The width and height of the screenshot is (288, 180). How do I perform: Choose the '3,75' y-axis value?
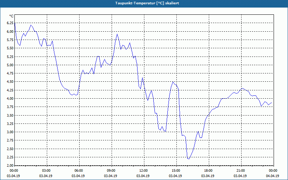click(10, 107)
